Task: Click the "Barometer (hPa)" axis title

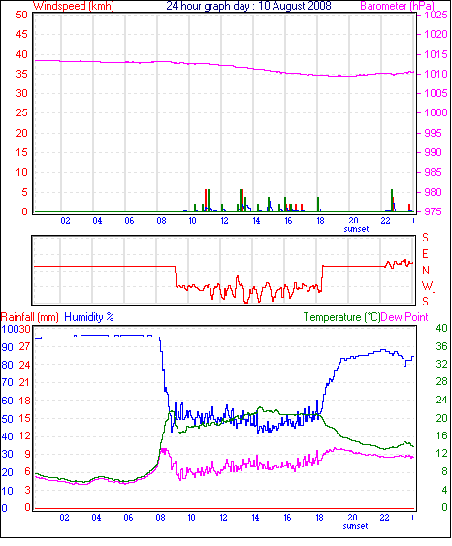Action: (397, 6)
